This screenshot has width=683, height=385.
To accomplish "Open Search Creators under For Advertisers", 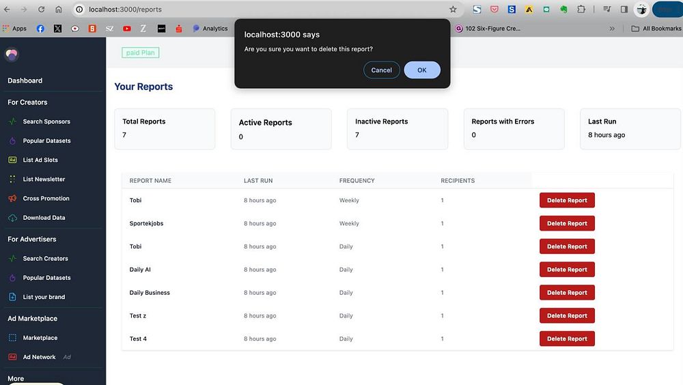I will coord(45,258).
